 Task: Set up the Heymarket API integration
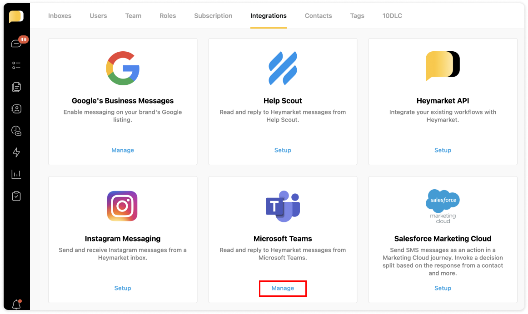[443, 150]
